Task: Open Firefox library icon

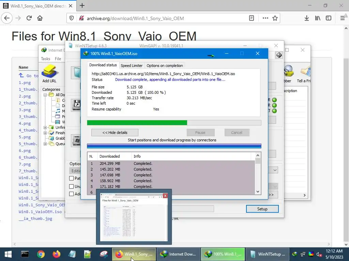Action: tap(318, 18)
